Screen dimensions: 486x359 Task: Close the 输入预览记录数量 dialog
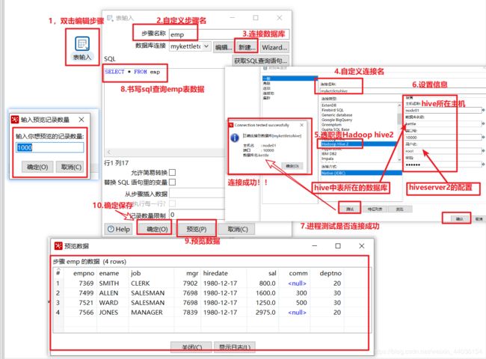[81, 120]
